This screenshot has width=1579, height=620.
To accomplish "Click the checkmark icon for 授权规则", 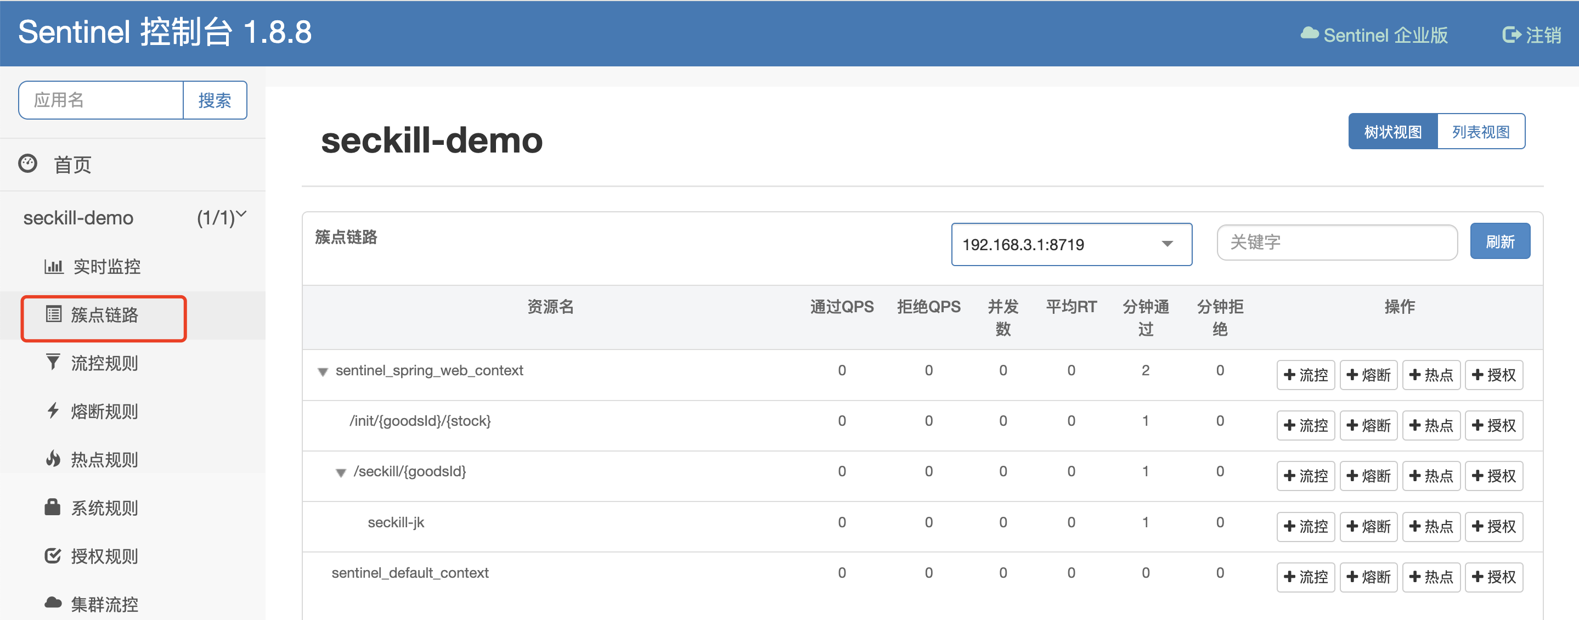I will point(53,556).
